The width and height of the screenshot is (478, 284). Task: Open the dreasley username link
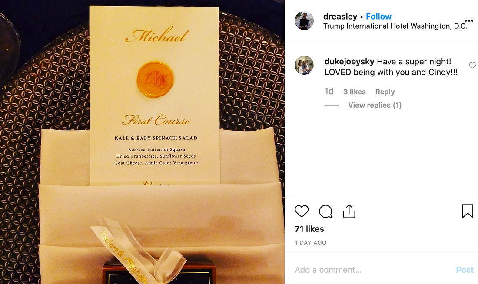click(340, 17)
